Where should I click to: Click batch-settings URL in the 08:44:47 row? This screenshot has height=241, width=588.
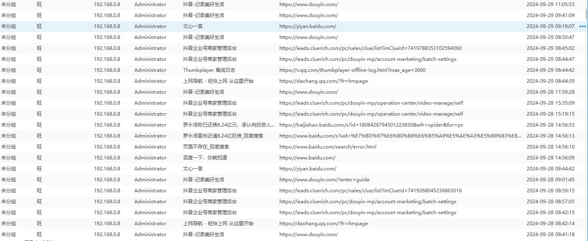click(368, 59)
